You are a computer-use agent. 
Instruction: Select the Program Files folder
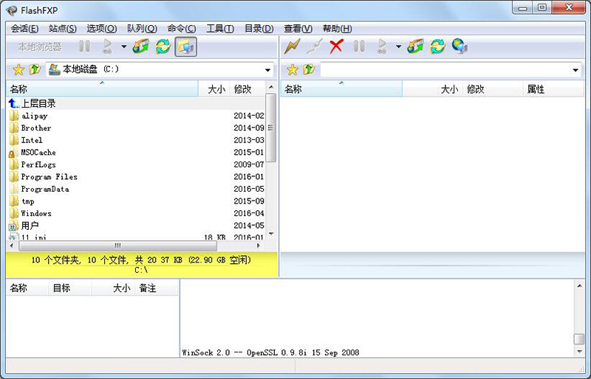click(x=49, y=177)
